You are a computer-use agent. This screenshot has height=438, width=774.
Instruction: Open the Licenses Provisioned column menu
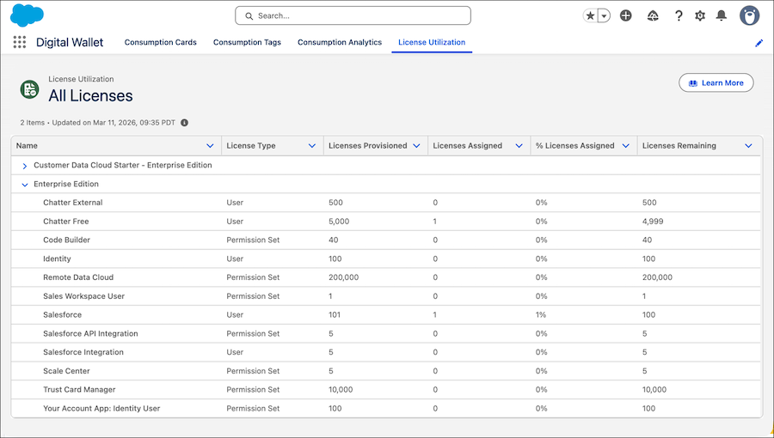click(x=416, y=146)
